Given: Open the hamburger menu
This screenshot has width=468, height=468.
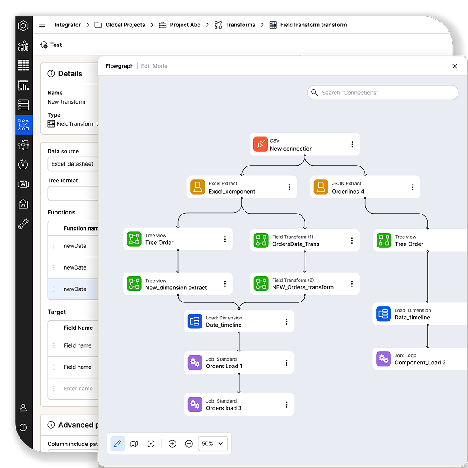Looking at the screenshot, I should click(42, 25).
